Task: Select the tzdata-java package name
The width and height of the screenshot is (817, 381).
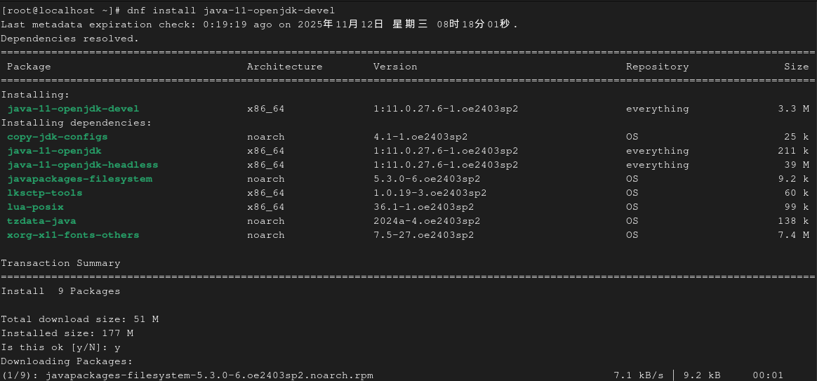Action: tap(42, 221)
